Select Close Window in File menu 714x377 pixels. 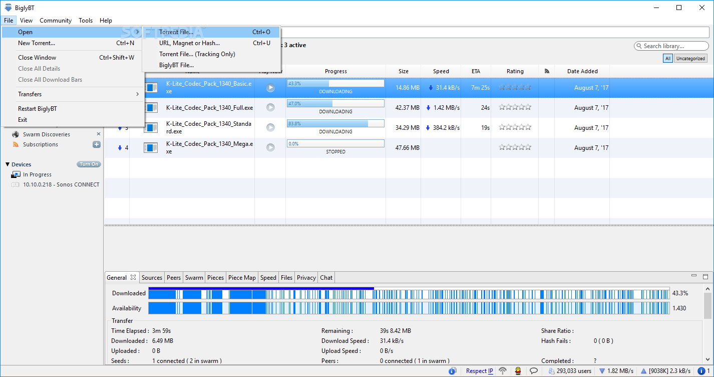(73, 58)
